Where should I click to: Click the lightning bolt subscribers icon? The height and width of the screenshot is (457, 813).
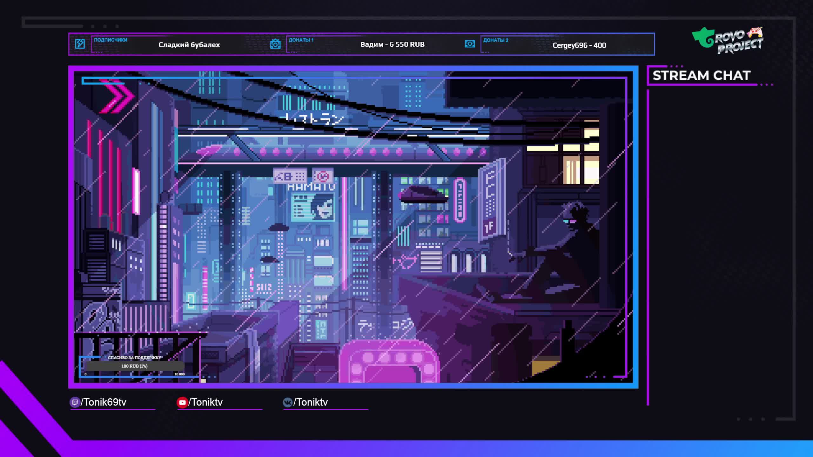[x=80, y=44]
